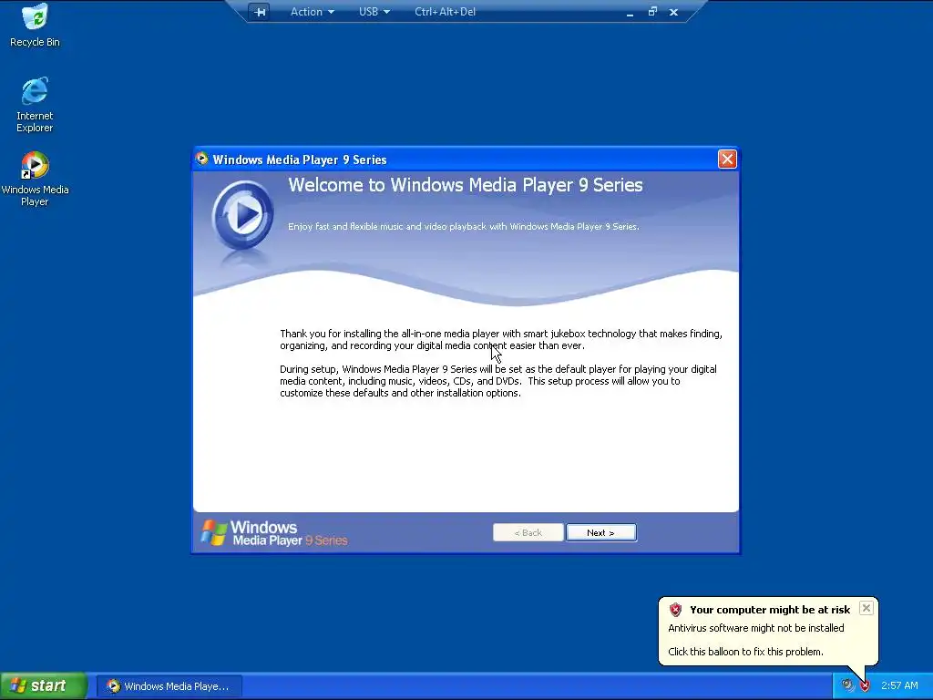
Task: Click the 2:57 AM clock
Action: tap(899, 685)
